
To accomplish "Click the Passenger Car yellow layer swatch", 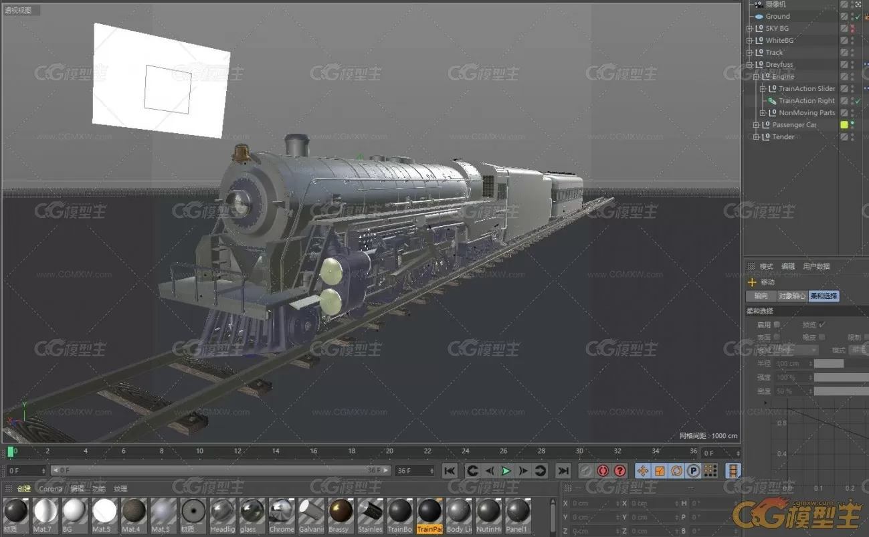I will (844, 124).
